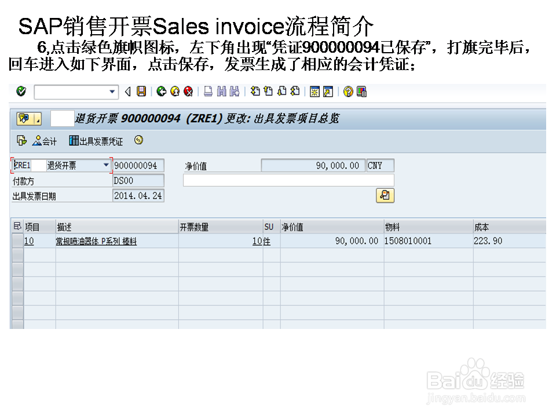Click the table select-all corner icon

pyautogui.click(x=17, y=226)
